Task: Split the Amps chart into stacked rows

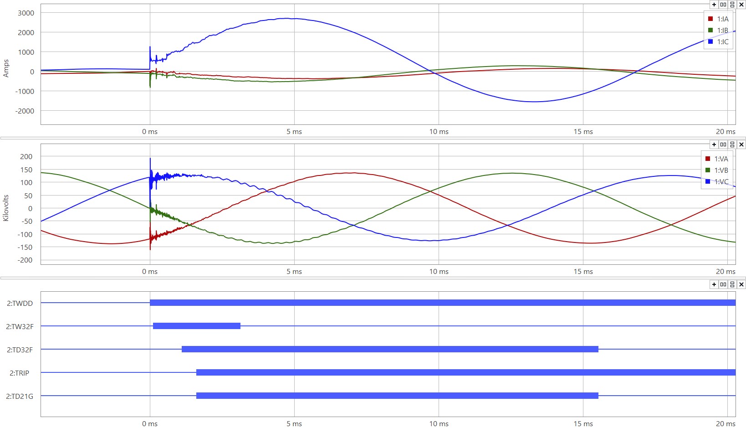Action: (x=732, y=5)
